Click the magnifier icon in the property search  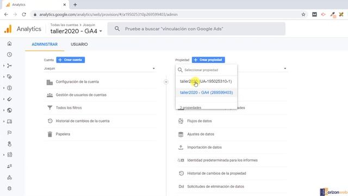(x=180, y=70)
